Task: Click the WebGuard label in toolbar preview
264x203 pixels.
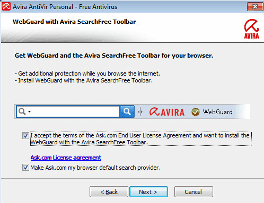Action: coord(218,112)
